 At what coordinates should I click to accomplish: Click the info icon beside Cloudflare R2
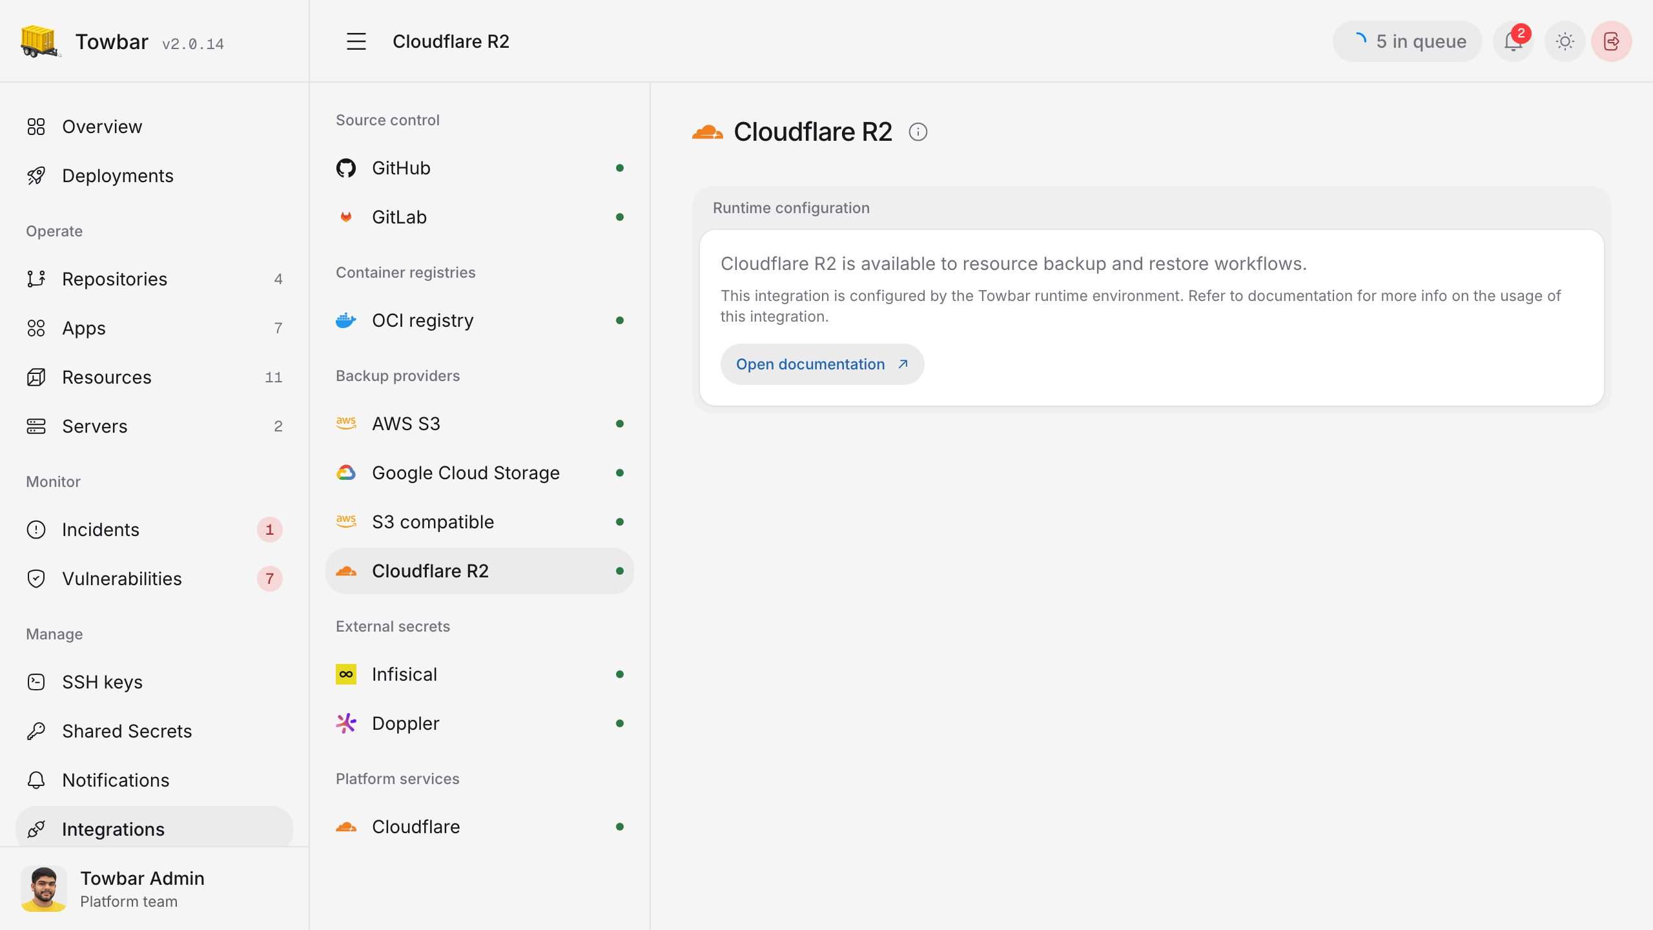[x=918, y=132]
